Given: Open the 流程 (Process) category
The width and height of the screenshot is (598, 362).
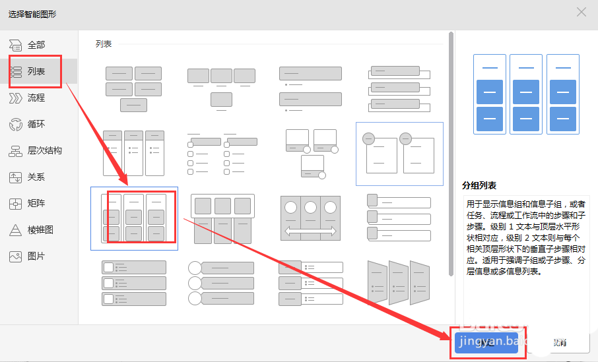Looking at the screenshot, I should tap(38, 98).
